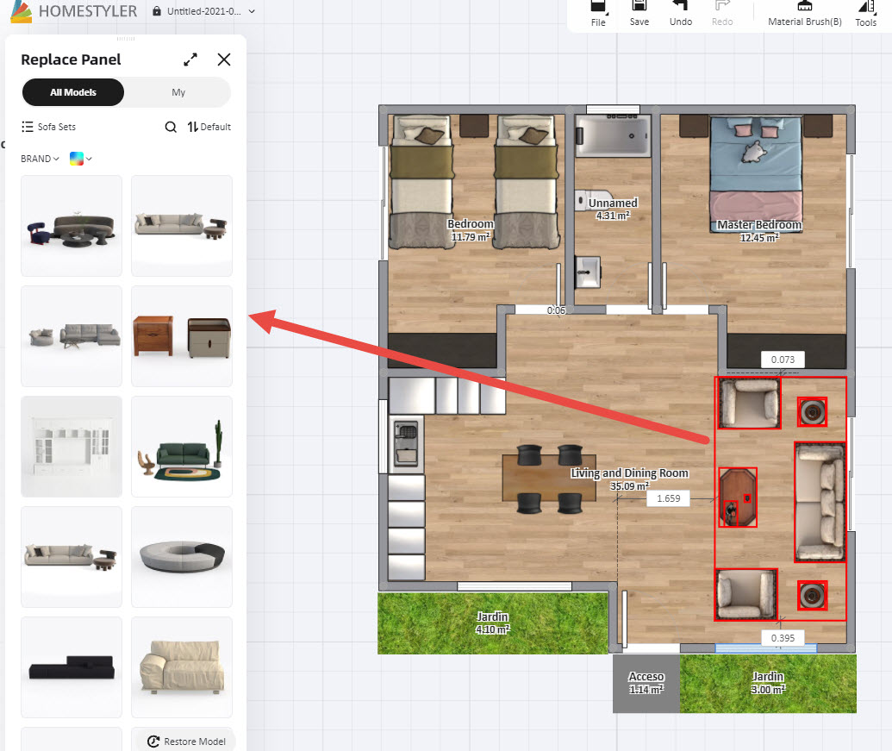Select the green sofa set thumbnail
Screen dimensions: 892x751
pos(182,447)
